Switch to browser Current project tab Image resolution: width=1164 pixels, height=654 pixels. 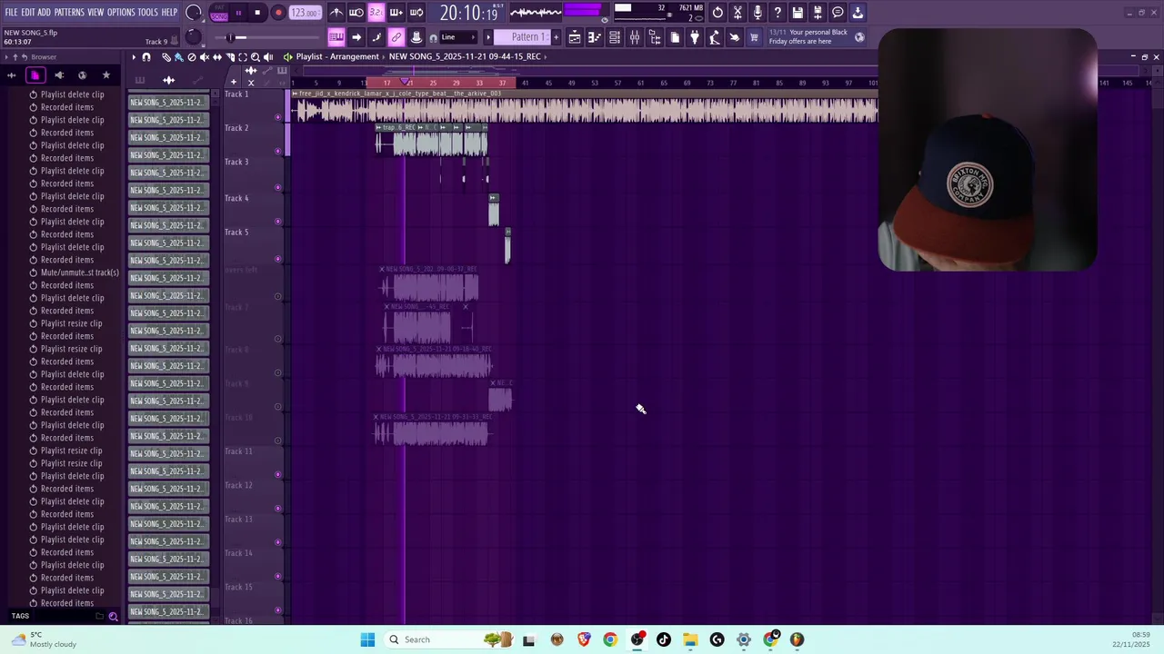[35, 75]
